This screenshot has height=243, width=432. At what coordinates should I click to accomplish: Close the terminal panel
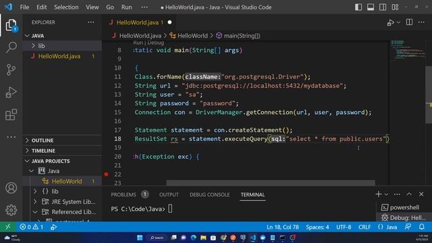(x=421, y=194)
